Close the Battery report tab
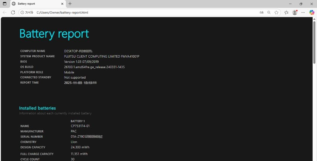This screenshot has width=317, height=161. pos(62,4)
